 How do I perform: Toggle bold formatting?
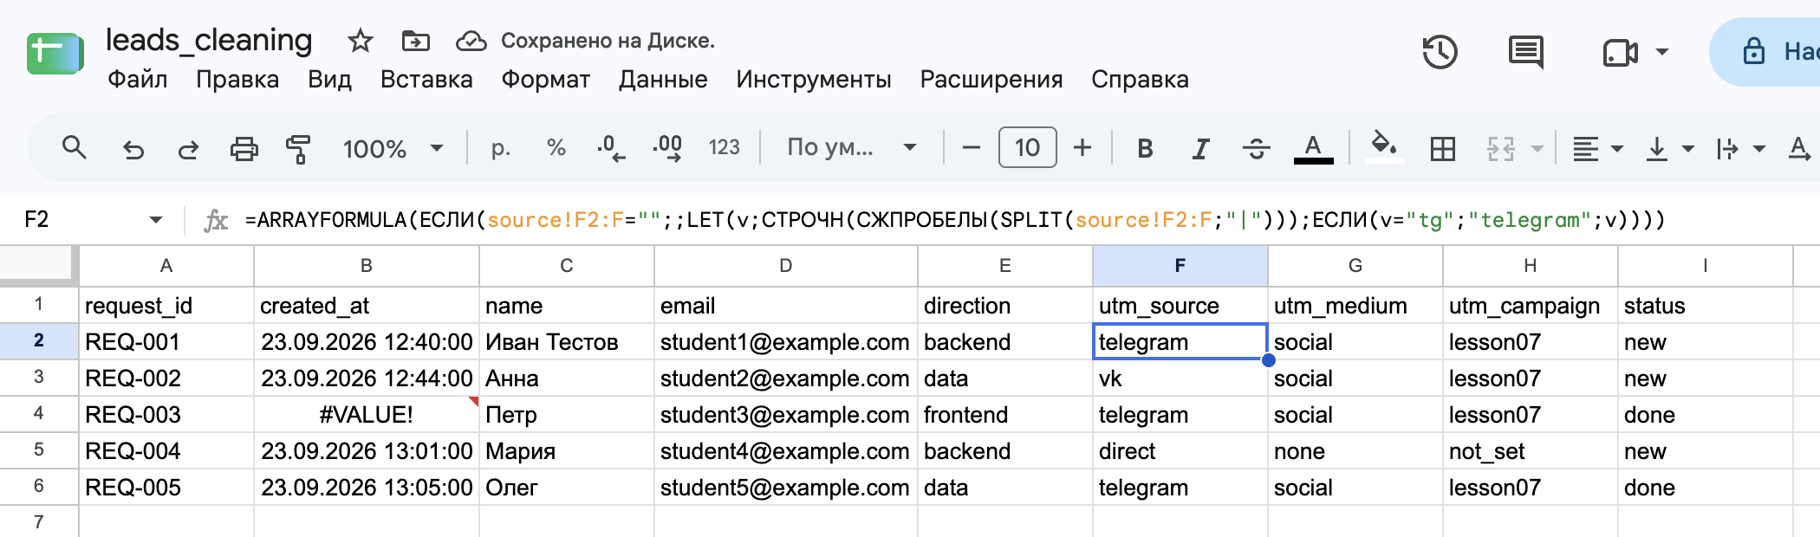click(1145, 149)
